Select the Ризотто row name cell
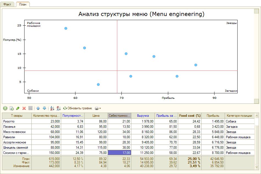This screenshot has height=174, width=261. [17, 121]
